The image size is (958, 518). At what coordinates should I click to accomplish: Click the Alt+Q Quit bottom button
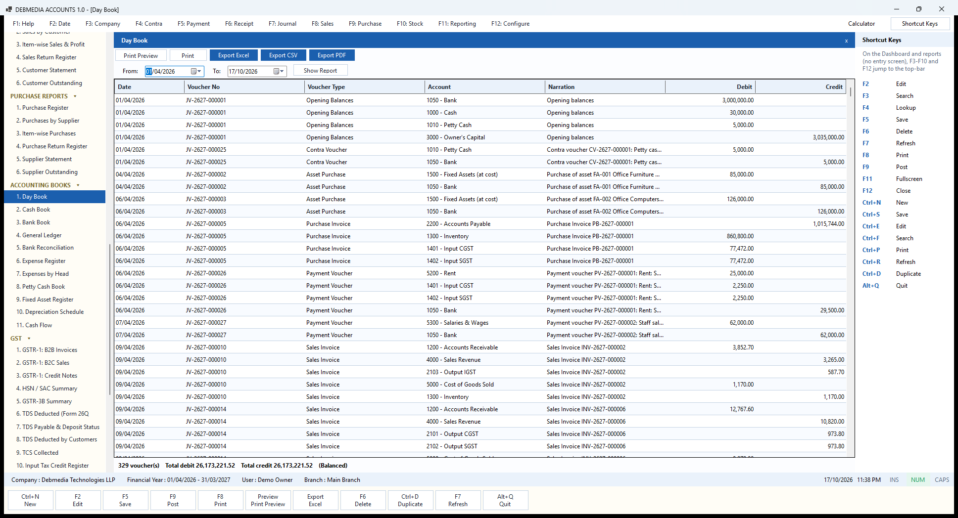[x=505, y=500]
